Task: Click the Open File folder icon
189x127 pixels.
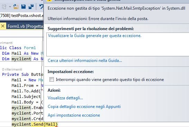Action: [x=16, y=7]
